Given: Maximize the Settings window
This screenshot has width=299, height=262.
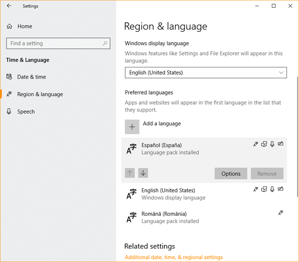Looking at the screenshot, I should coord(274,6).
